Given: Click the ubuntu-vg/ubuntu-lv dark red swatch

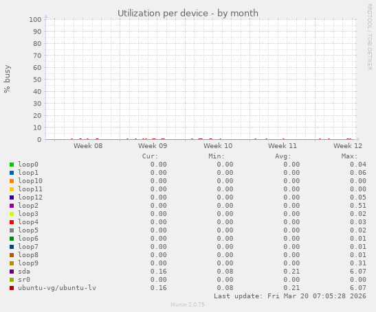Looking at the screenshot, I should coord(12,288).
